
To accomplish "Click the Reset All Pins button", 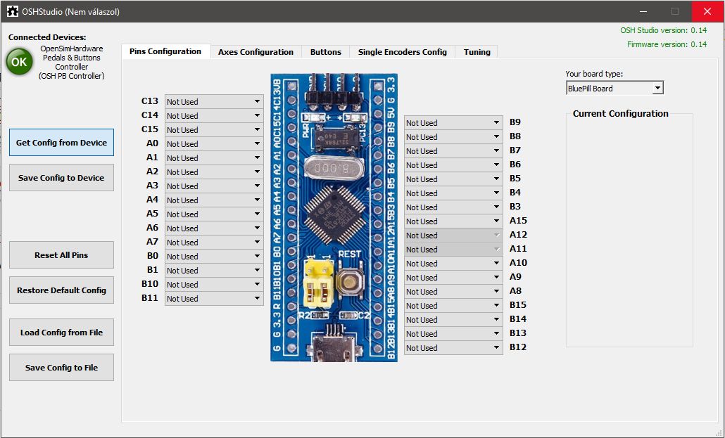I will pos(61,255).
